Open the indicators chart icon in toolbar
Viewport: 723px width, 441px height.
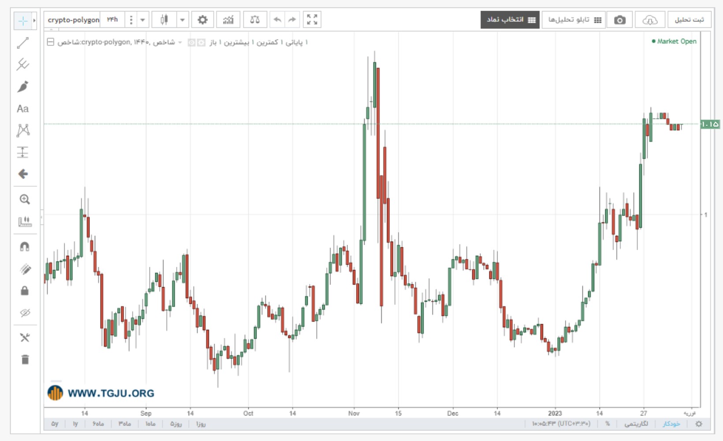tap(228, 20)
